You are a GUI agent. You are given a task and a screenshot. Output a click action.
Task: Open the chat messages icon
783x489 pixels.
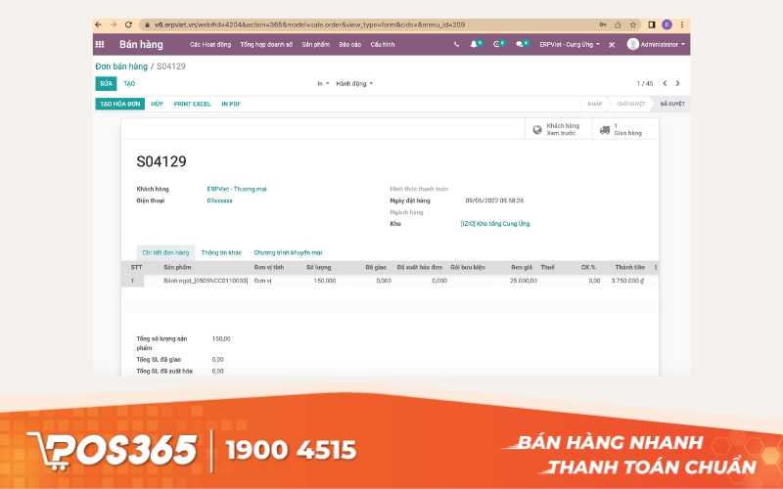pyautogui.click(x=520, y=44)
